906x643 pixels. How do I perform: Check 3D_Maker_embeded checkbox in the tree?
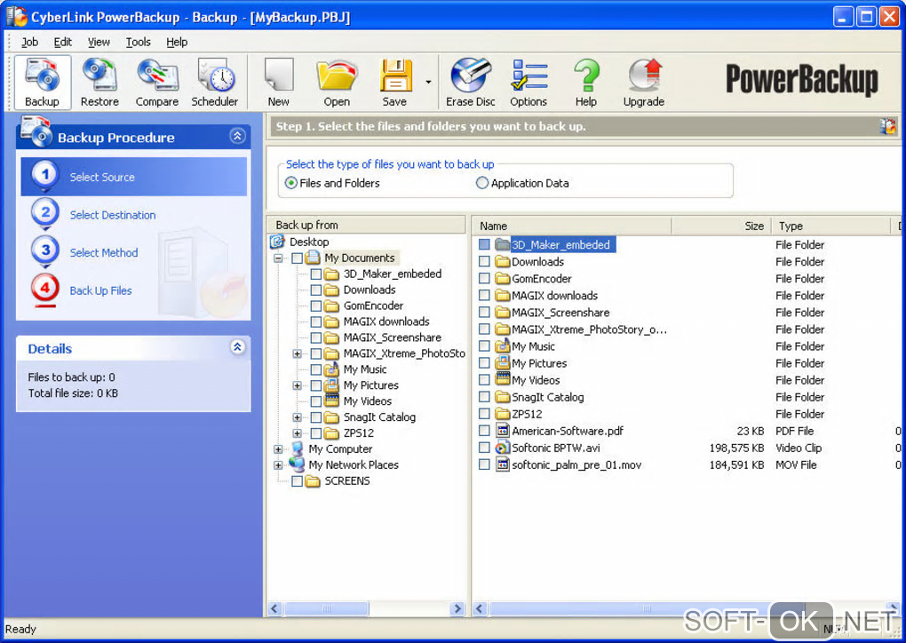[316, 274]
